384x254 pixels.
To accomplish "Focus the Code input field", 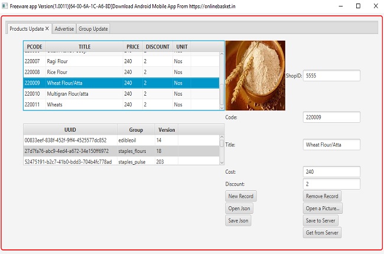I will pyautogui.click(x=331, y=117).
